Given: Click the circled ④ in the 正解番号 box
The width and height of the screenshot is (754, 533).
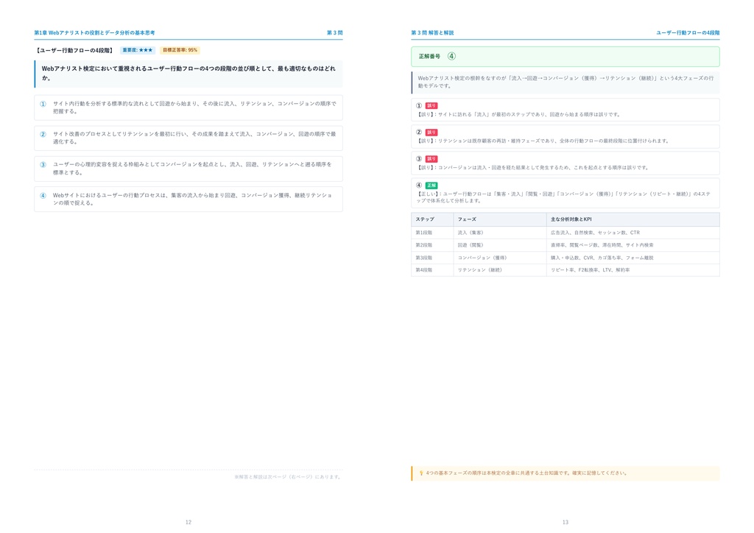Looking at the screenshot, I should pyautogui.click(x=451, y=56).
